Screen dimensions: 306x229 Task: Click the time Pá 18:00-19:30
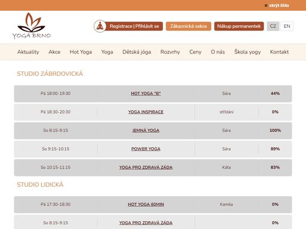click(x=56, y=94)
